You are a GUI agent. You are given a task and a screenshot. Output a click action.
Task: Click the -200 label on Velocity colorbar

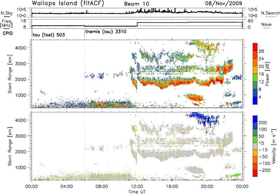(265, 170)
